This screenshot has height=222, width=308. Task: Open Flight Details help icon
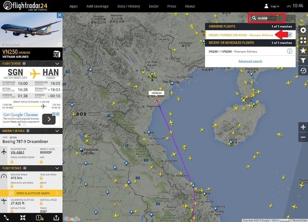click(25, 168)
